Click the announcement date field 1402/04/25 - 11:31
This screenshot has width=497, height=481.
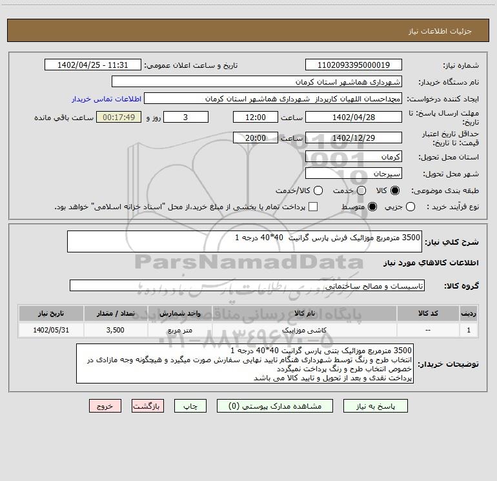93,65
